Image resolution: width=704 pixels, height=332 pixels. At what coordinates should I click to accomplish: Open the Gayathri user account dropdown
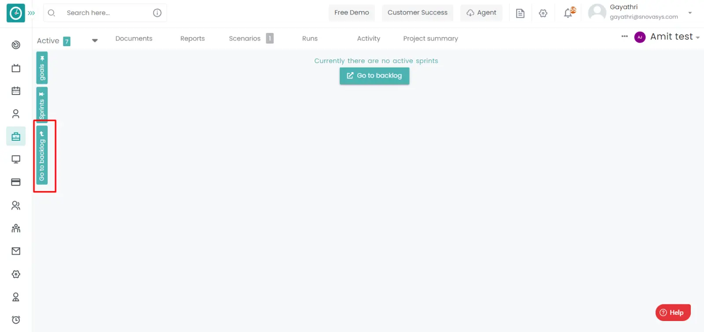click(689, 13)
